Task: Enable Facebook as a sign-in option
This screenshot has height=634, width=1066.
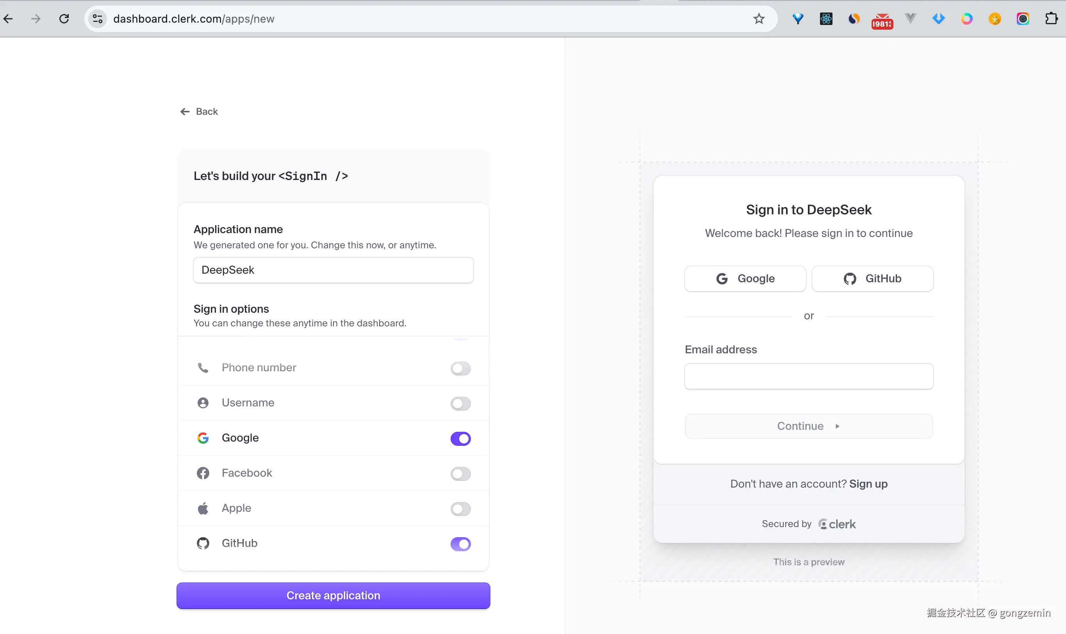Action: tap(460, 474)
